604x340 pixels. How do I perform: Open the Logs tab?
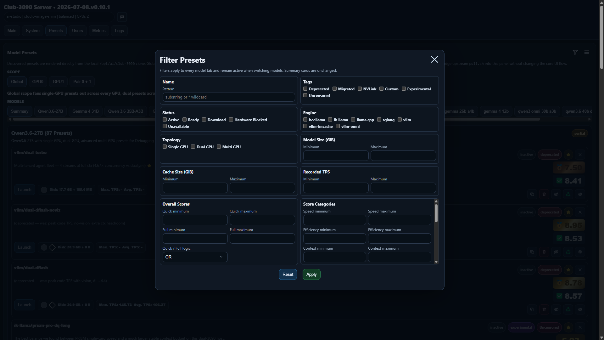click(x=119, y=31)
